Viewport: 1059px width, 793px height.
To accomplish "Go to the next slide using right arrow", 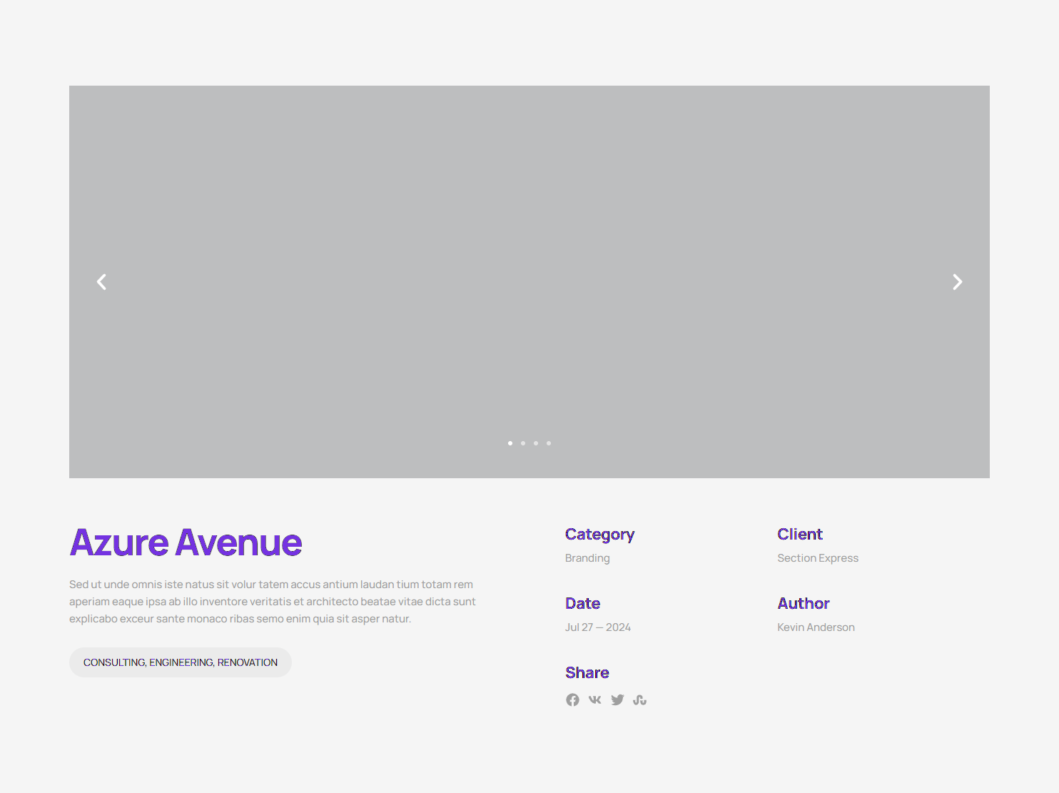I will coord(957,281).
